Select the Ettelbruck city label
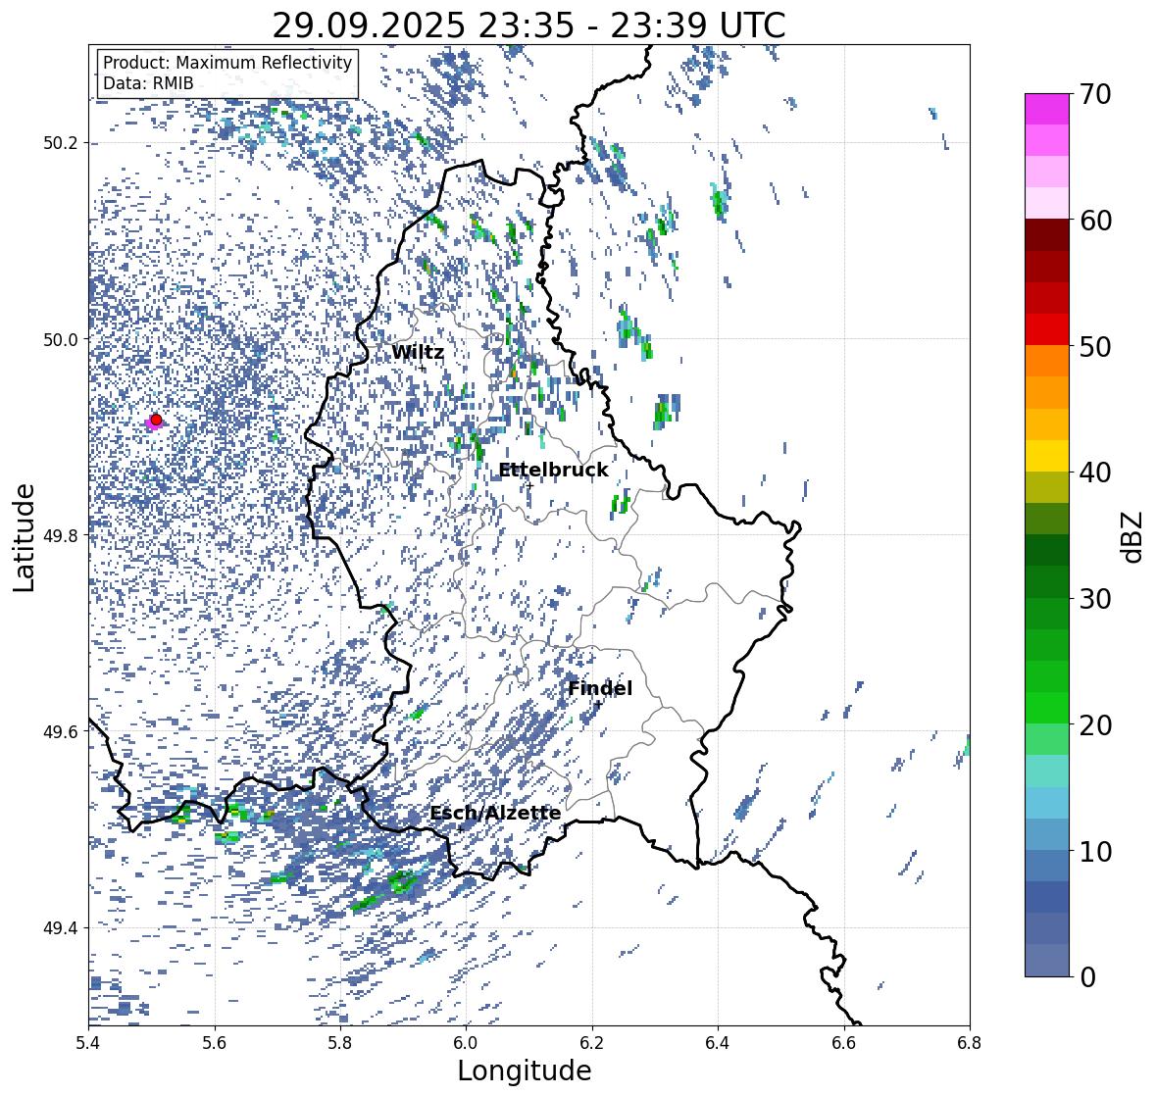The width and height of the screenshot is (1156, 1095). (x=554, y=471)
